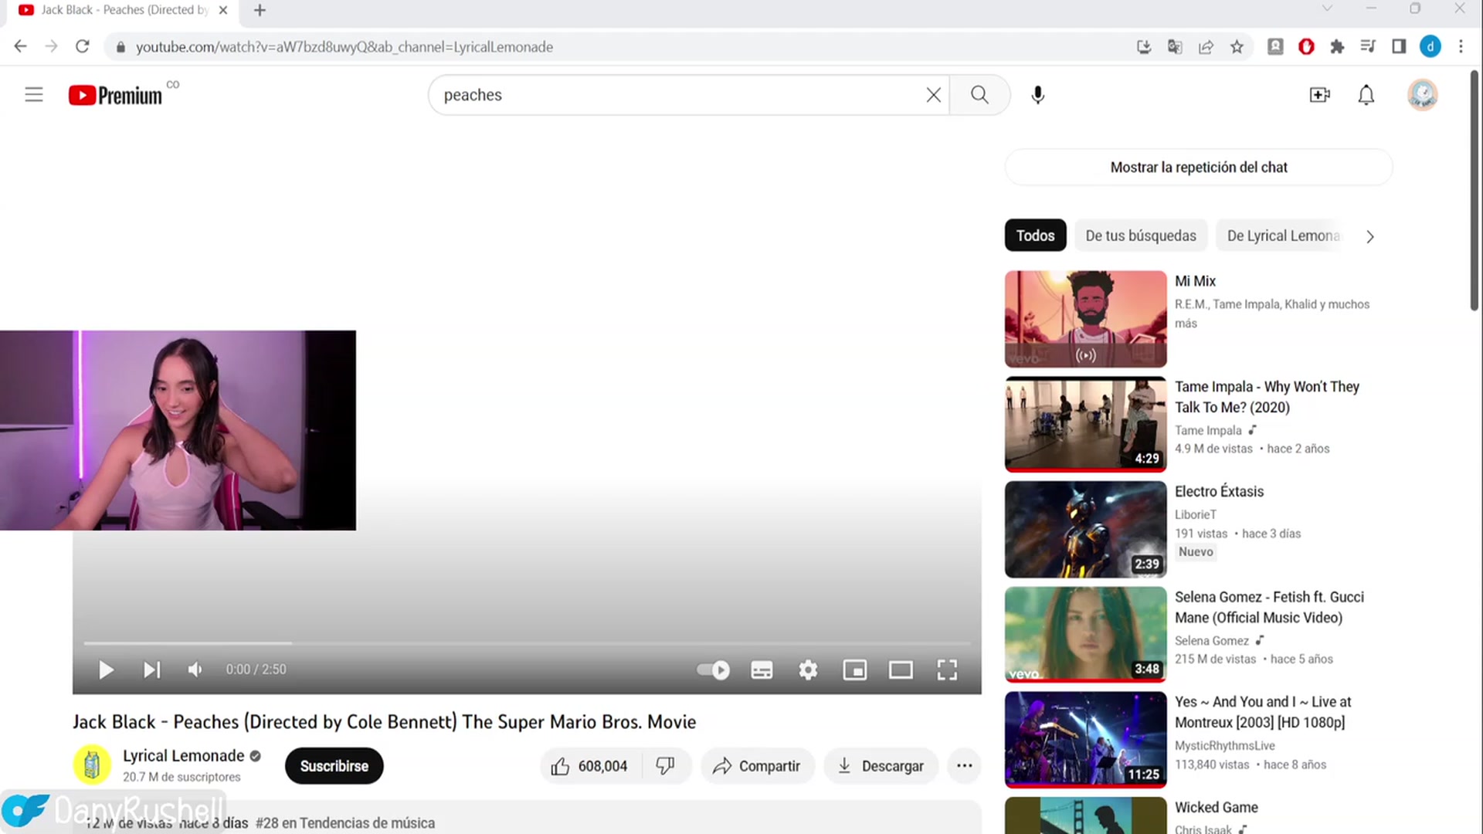Click the browser address bar URL

344,47
